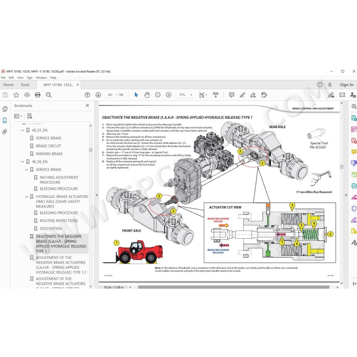357x357 pixels.
Task: Open INCHING ADJUSTMENT PROCEDURE bookmark
Action: [59, 180]
